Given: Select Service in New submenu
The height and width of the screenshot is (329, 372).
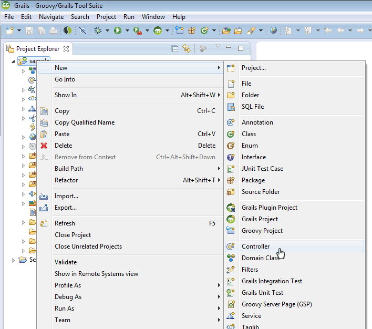Looking at the screenshot, I should pos(294,316).
